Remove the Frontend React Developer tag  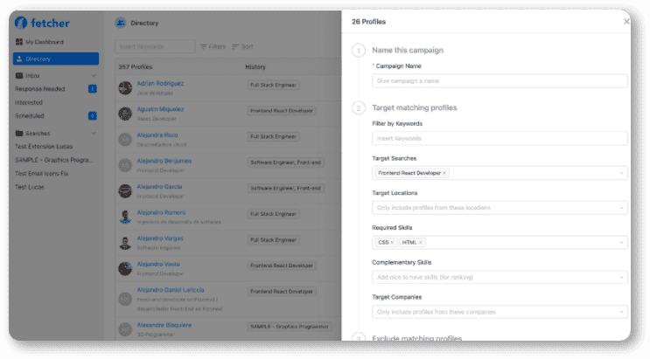coord(444,173)
